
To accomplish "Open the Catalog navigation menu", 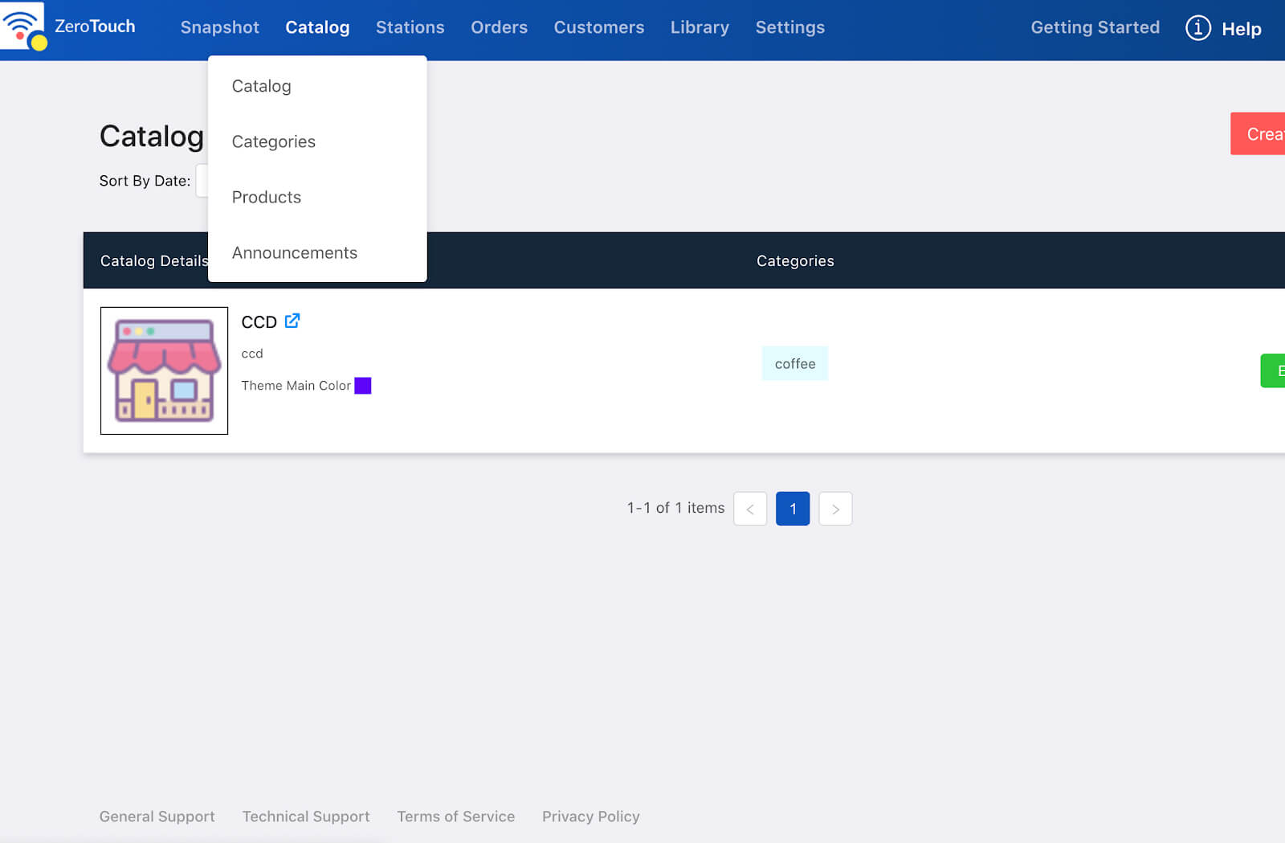I will point(317,27).
